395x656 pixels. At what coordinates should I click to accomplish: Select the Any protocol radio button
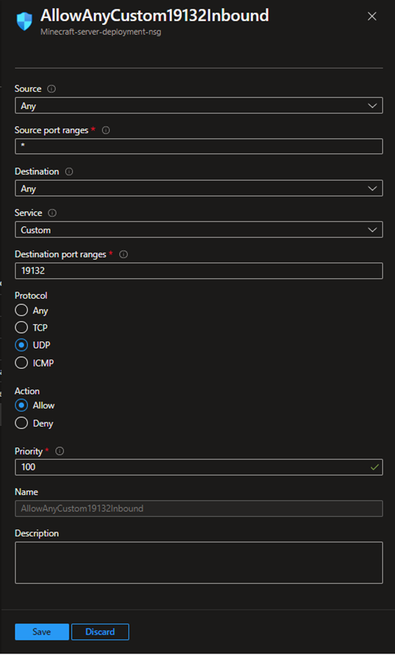pos(21,310)
